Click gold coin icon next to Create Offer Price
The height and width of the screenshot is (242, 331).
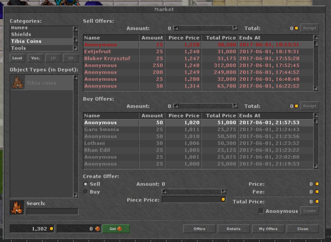[317, 184]
